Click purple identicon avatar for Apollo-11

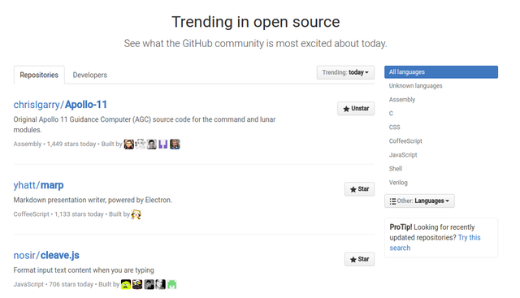point(163,145)
